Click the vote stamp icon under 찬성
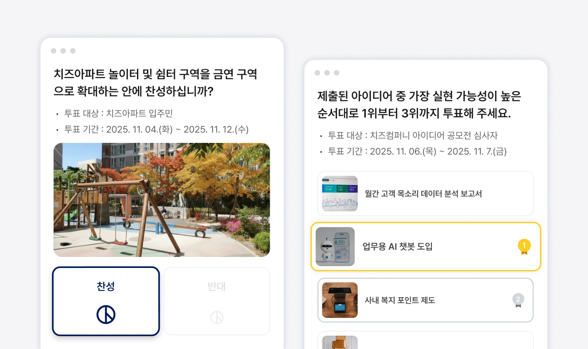The height and width of the screenshot is (349, 588). (106, 315)
